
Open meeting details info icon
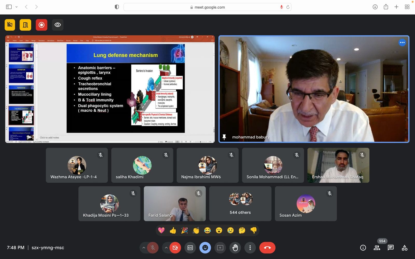pyautogui.click(x=363, y=248)
